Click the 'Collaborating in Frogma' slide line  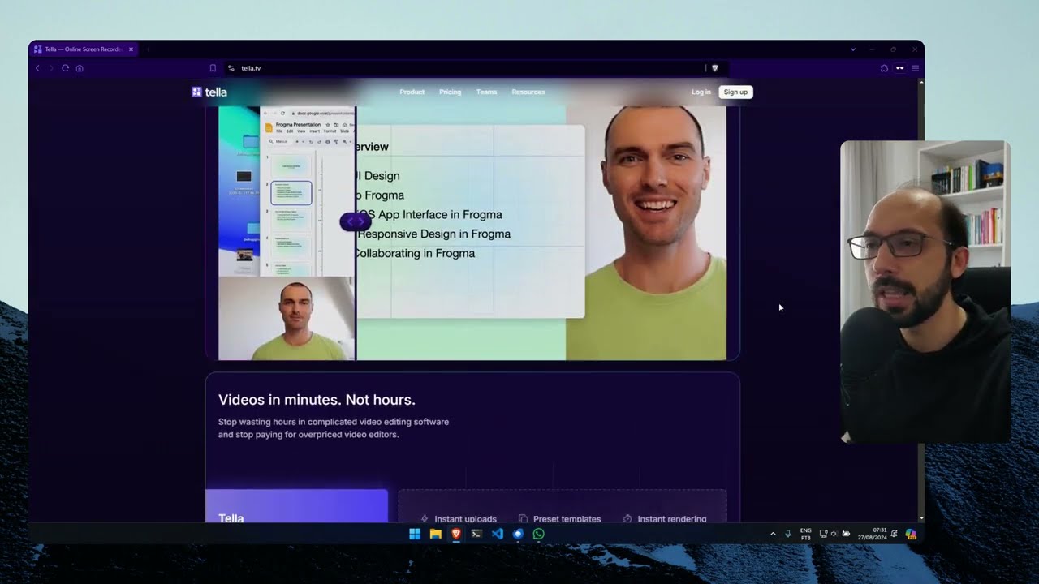click(414, 253)
